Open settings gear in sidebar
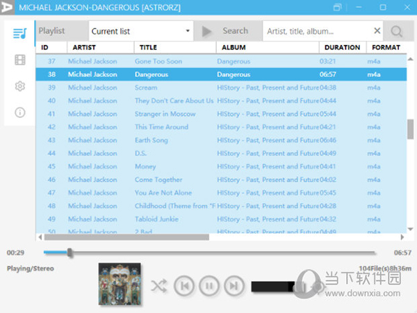This screenshot has width=417, height=313. 20,86
